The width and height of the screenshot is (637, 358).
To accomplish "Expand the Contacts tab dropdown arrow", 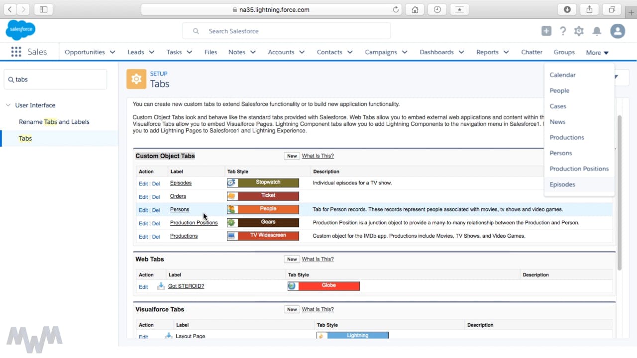I will tap(350, 52).
